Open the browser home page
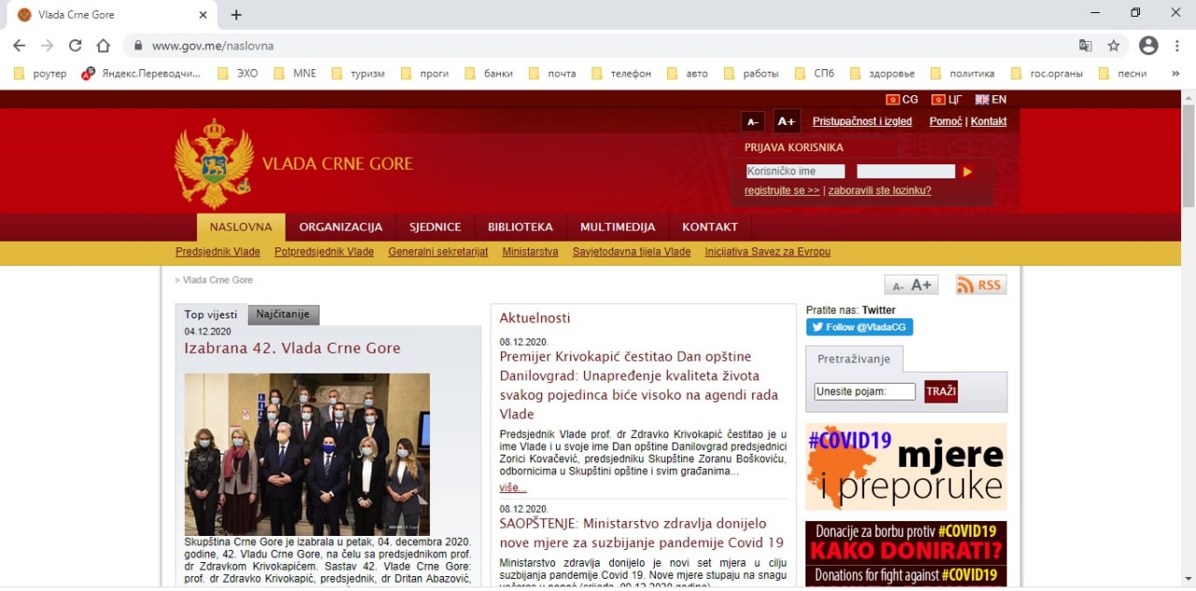Screen dimensions: 1196x591 point(104,45)
